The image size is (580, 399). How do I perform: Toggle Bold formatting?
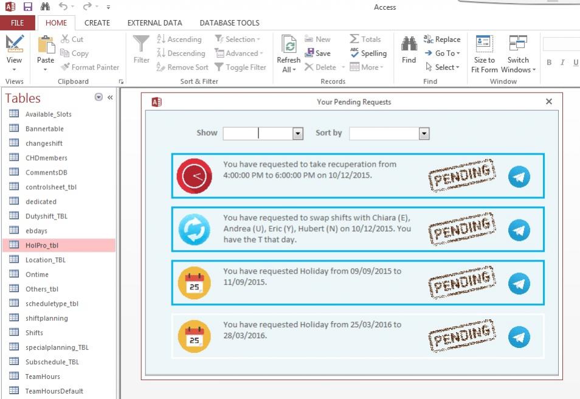pos(550,63)
